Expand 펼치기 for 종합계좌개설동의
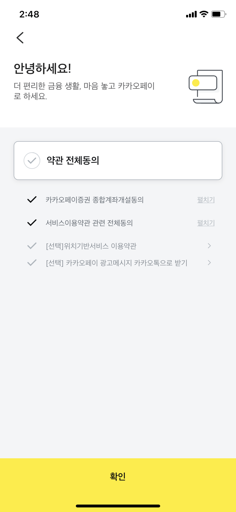Image resolution: width=236 pixels, height=512 pixels. point(206,200)
